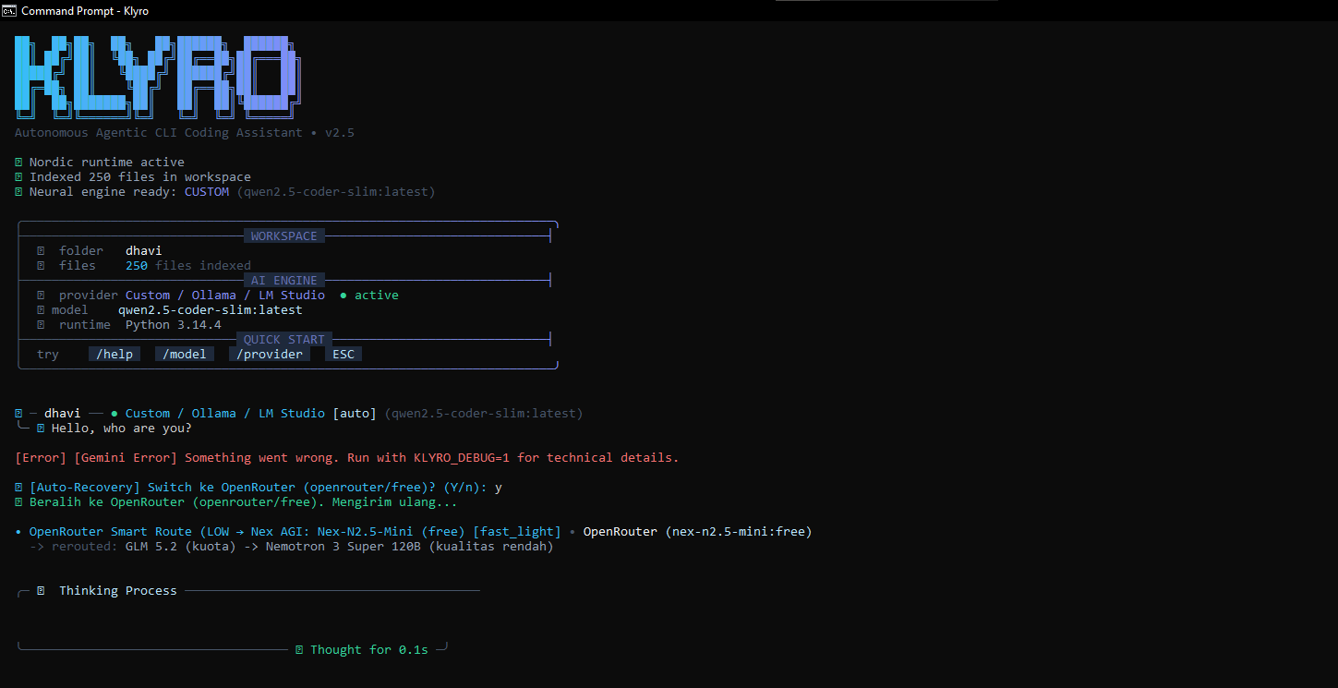
Task: Click the folder name dhavi in the Workspace box
Action: [144, 251]
